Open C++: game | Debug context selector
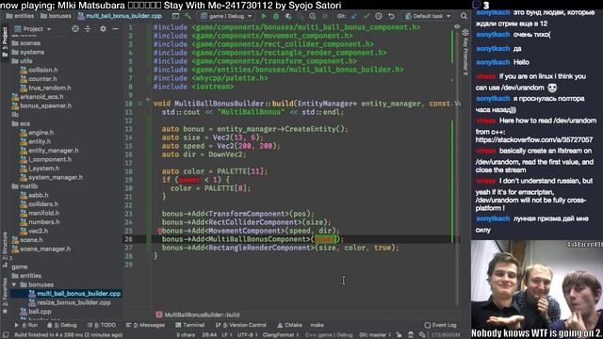Image resolution: width=603 pixels, height=339 pixels. pos(329,335)
